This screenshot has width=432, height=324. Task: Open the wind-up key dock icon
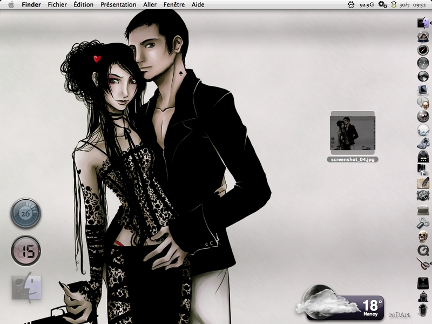coord(423,223)
